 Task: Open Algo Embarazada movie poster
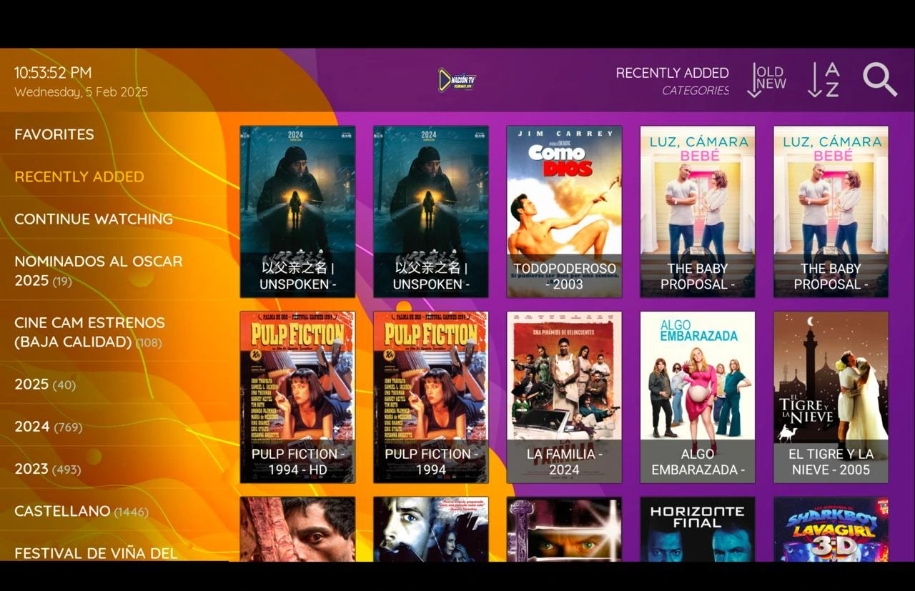tap(698, 397)
